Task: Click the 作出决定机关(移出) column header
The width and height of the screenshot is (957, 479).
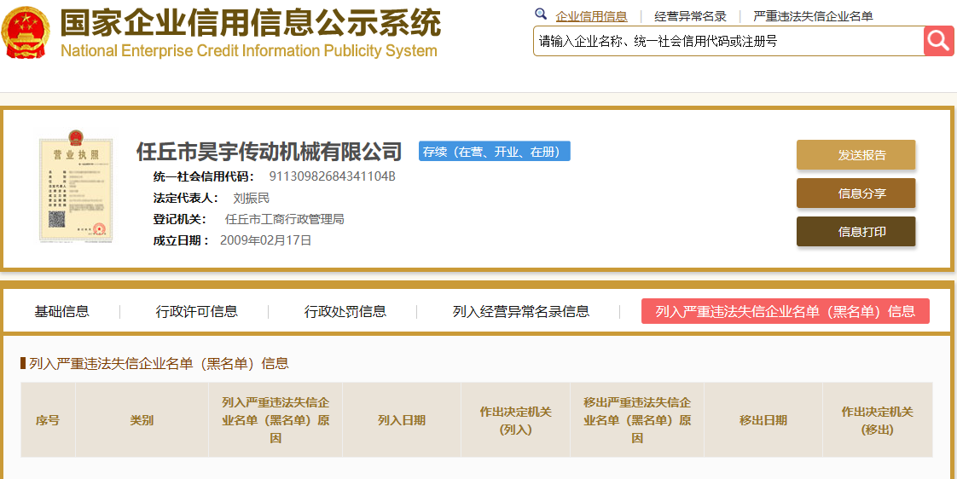Action: click(x=877, y=420)
